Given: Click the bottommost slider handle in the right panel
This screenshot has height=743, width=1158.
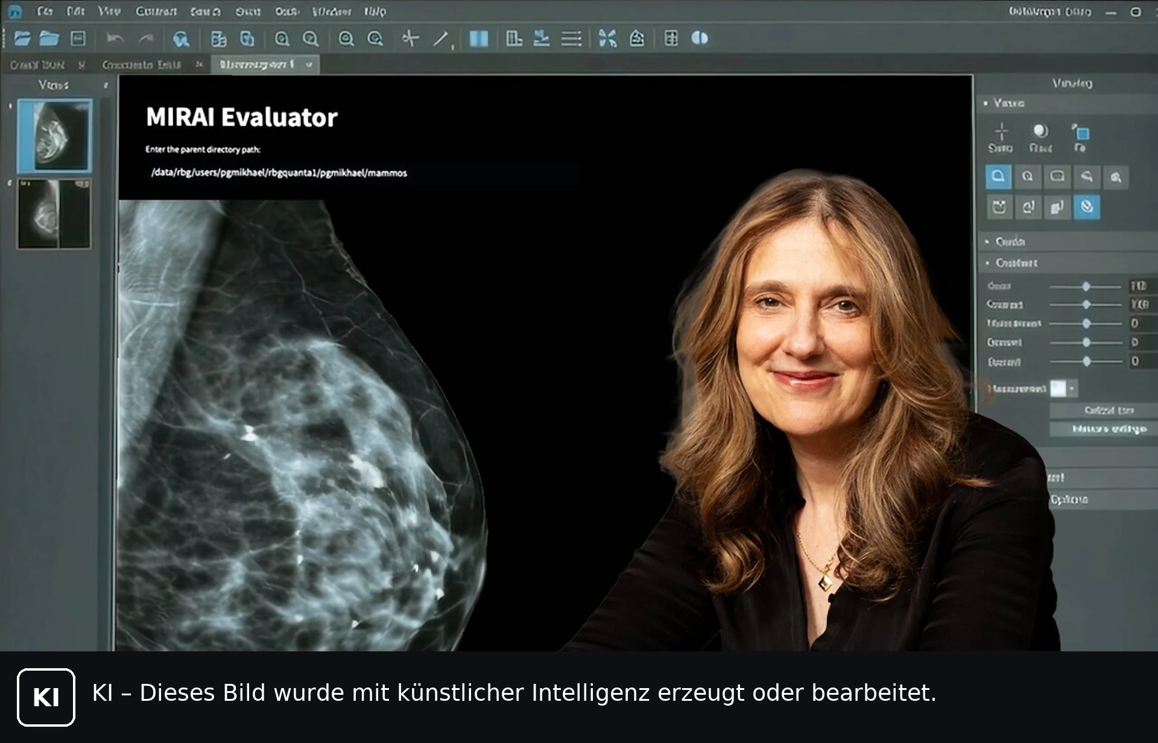Looking at the screenshot, I should [x=1086, y=361].
